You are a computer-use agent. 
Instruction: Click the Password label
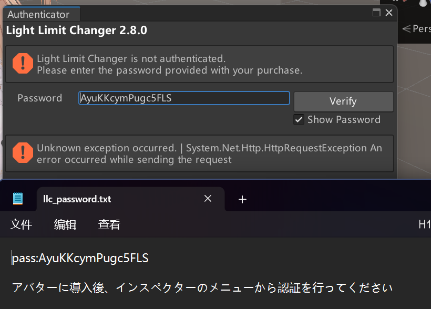coord(40,98)
